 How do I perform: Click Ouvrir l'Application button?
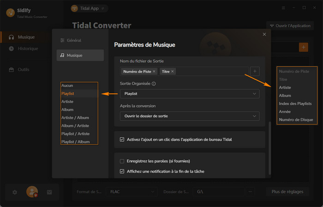coord(290,26)
